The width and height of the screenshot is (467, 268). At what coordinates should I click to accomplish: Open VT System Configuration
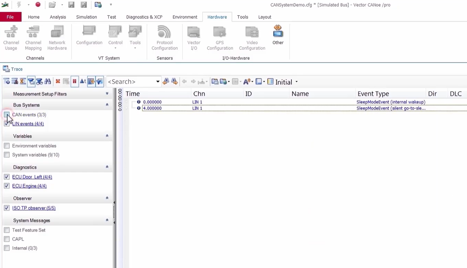pos(89,35)
